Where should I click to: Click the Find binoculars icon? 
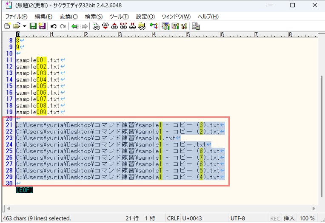coord(96,26)
